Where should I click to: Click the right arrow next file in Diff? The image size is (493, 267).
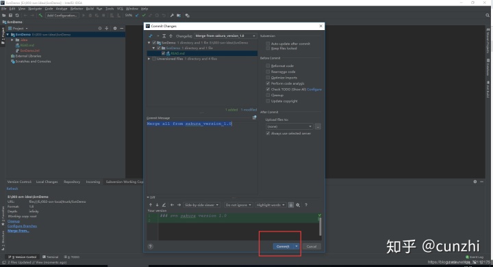(179, 205)
